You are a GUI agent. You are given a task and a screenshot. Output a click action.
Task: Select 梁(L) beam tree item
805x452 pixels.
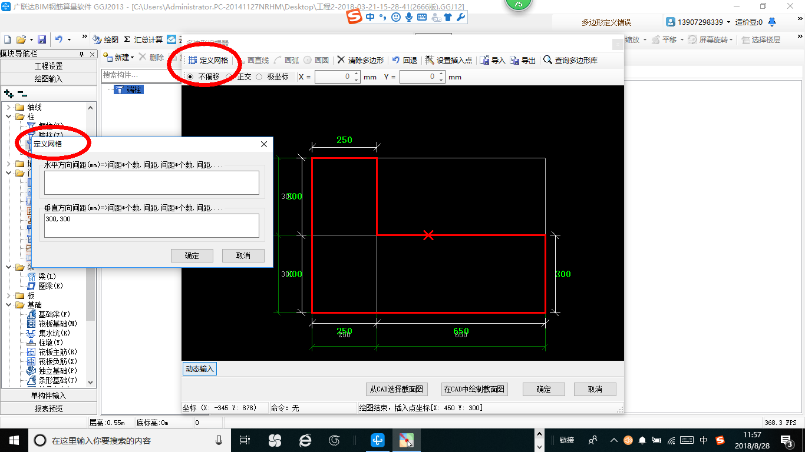(x=42, y=277)
